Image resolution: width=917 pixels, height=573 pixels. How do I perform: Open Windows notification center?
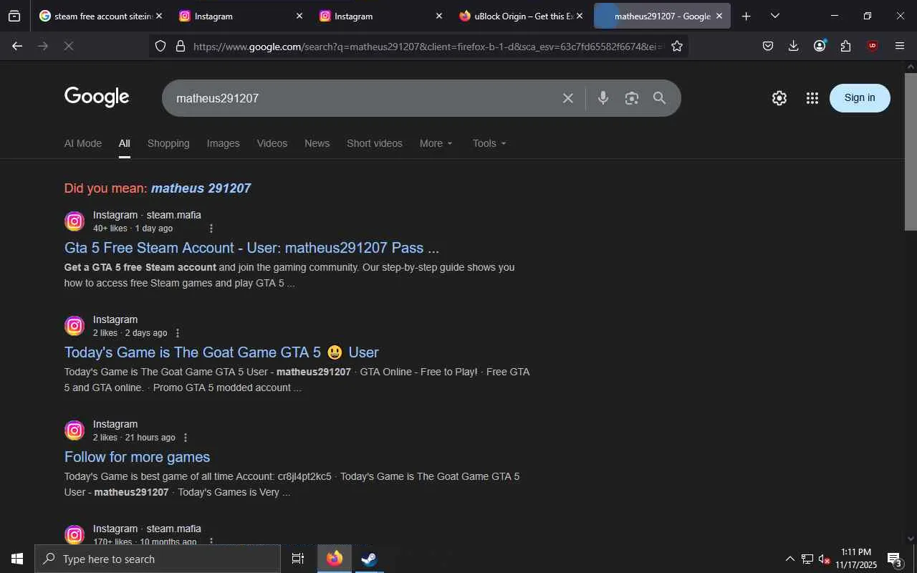(894, 559)
